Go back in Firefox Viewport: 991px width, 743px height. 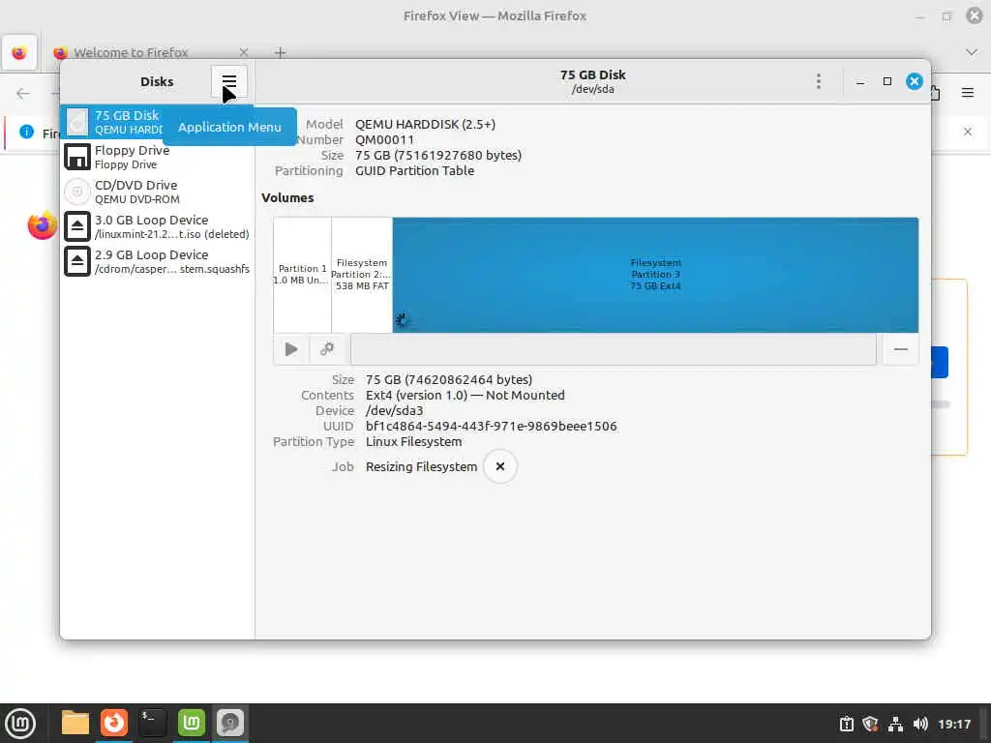pos(23,94)
